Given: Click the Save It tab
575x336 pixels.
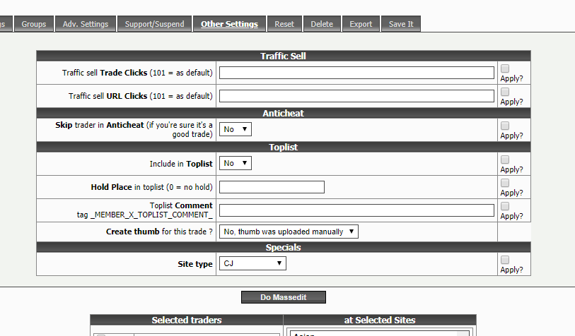Looking at the screenshot, I should pos(401,24).
